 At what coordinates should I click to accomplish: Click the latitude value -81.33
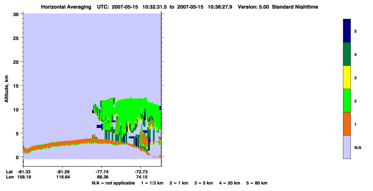(x=24, y=172)
